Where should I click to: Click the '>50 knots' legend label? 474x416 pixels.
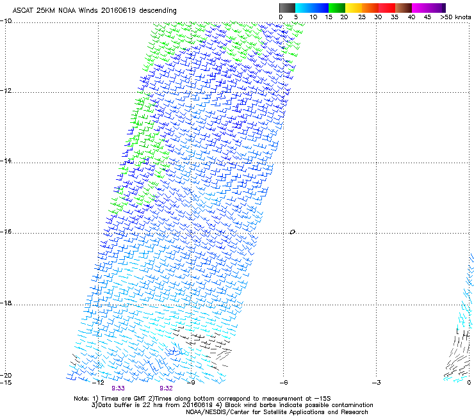(455, 17)
